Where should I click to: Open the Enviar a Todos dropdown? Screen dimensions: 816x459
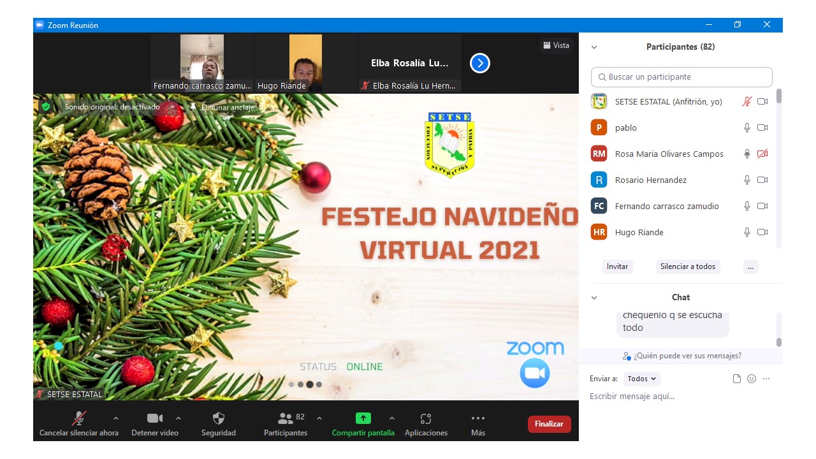point(642,379)
